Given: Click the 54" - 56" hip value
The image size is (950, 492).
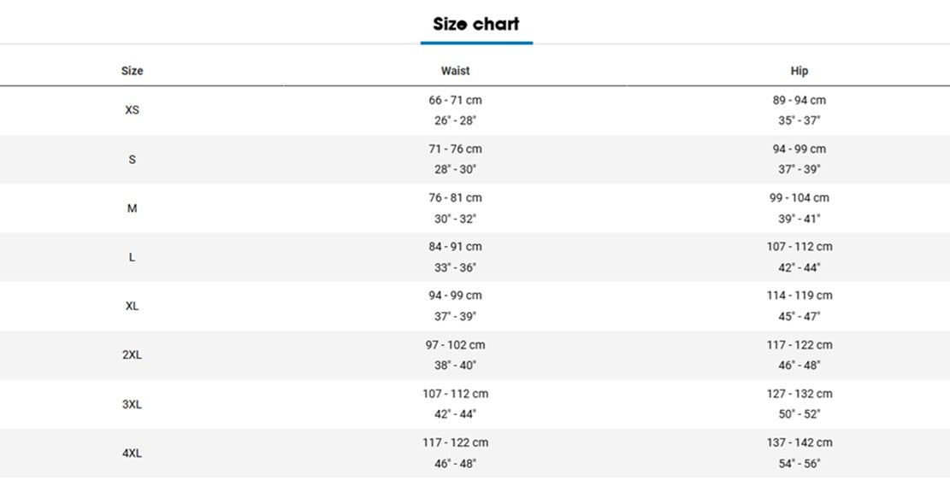Looking at the screenshot, I should point(800,464).
